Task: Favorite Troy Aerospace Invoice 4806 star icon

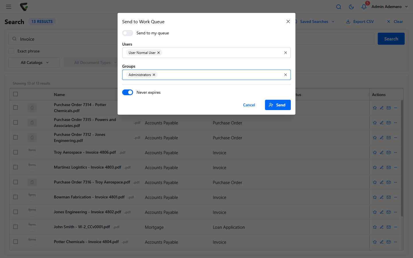Action: 375,153
